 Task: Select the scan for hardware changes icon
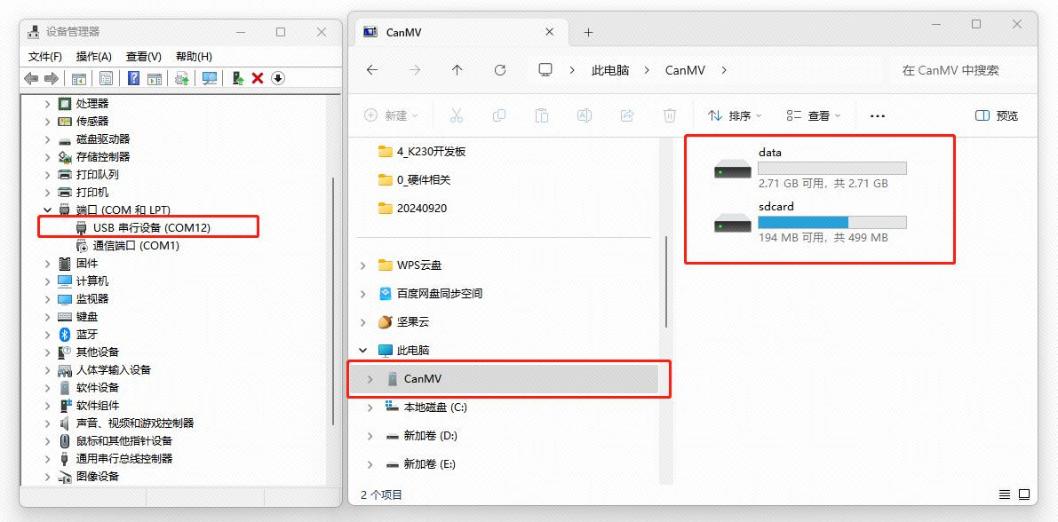coord(211,77)
